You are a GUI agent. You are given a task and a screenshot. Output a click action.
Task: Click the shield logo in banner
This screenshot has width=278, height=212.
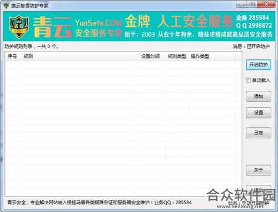coord(19,27)
